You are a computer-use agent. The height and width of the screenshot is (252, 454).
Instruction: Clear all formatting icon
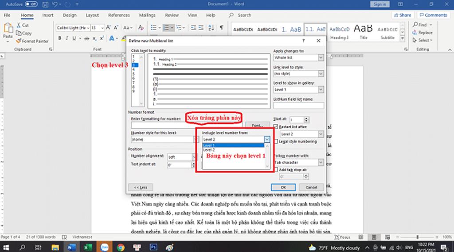(141, 28)
